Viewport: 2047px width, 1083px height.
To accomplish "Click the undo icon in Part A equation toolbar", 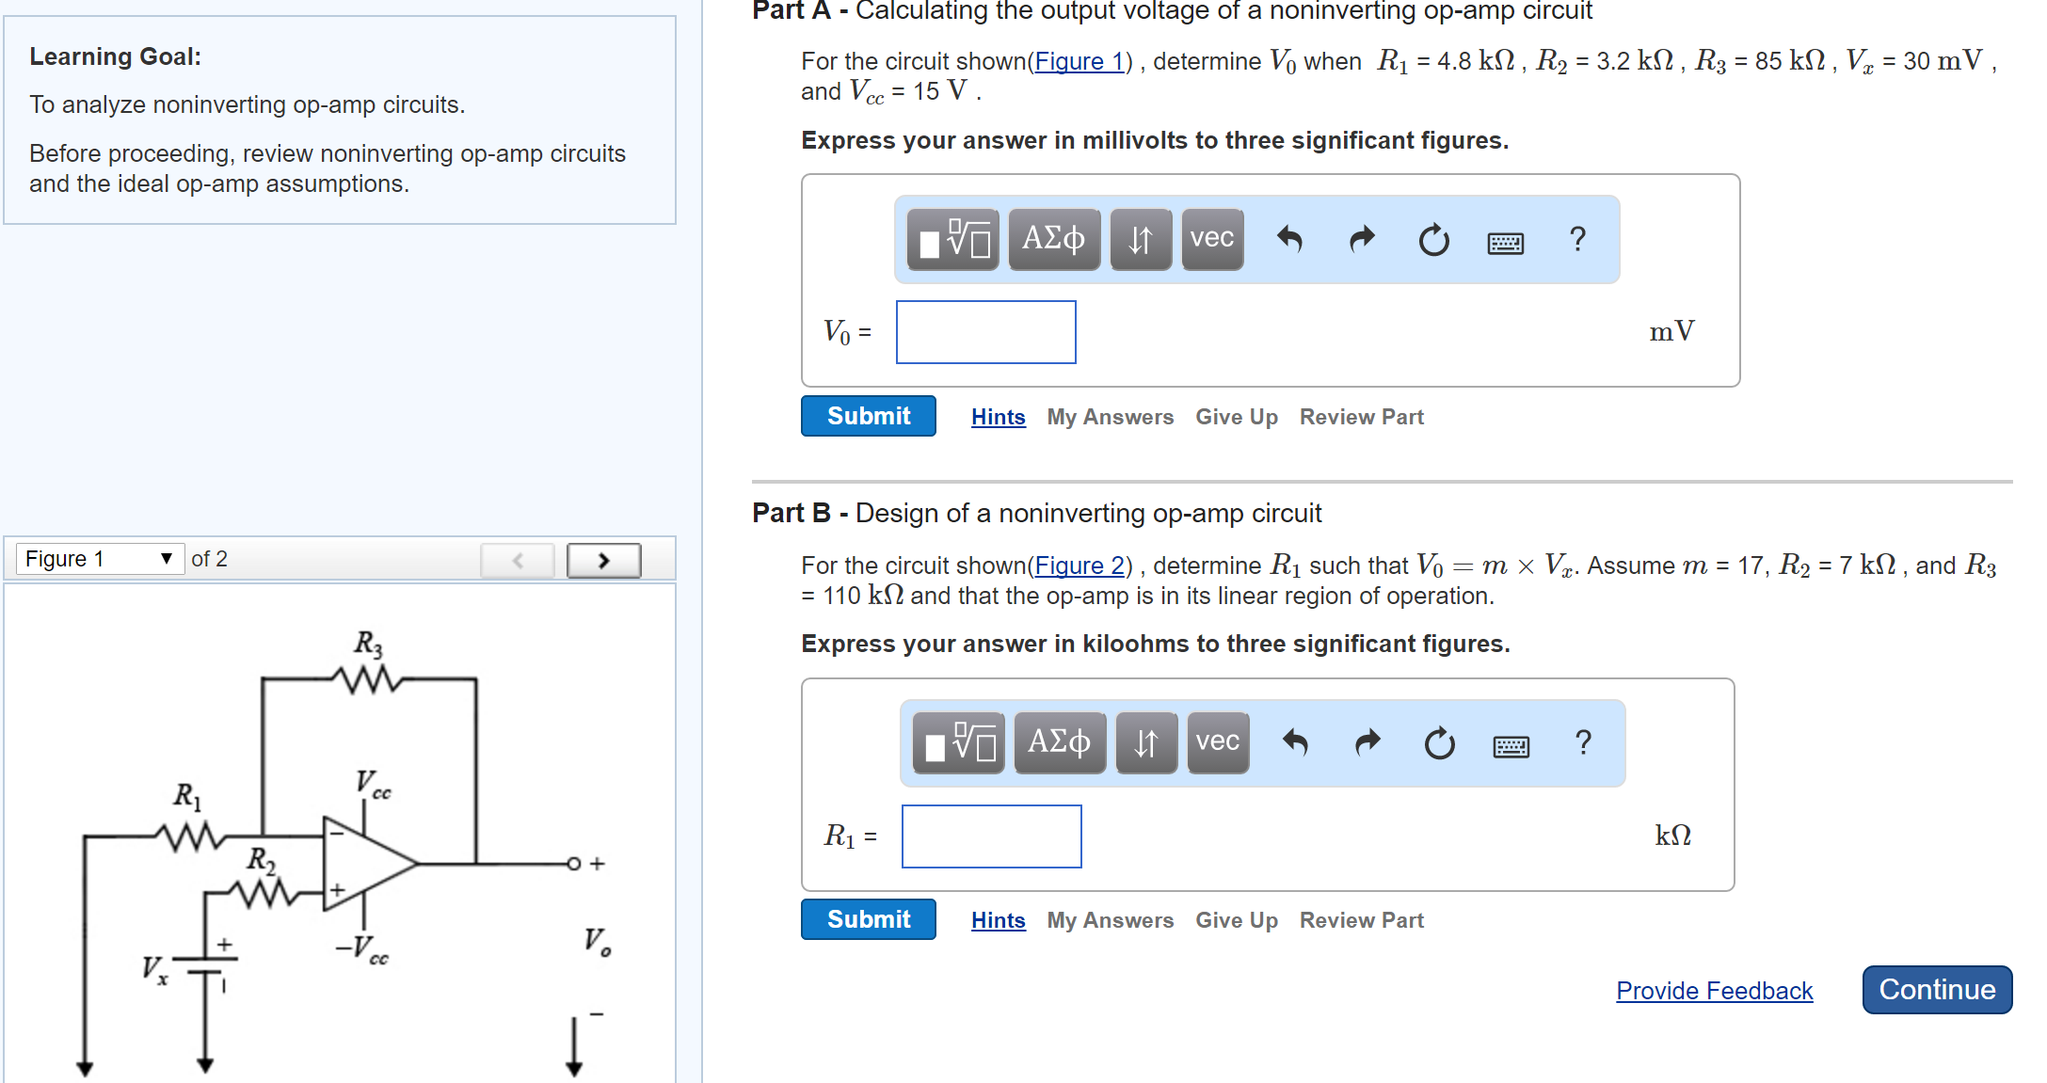I will coord(1291,240).
